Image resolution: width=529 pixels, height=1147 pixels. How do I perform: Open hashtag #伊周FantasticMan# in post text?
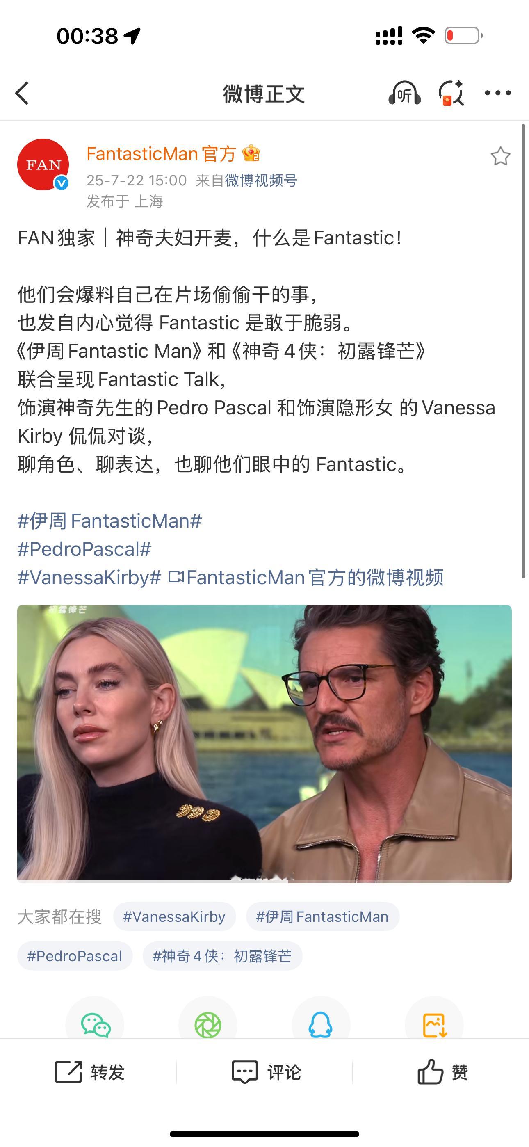tap(109, 521)
